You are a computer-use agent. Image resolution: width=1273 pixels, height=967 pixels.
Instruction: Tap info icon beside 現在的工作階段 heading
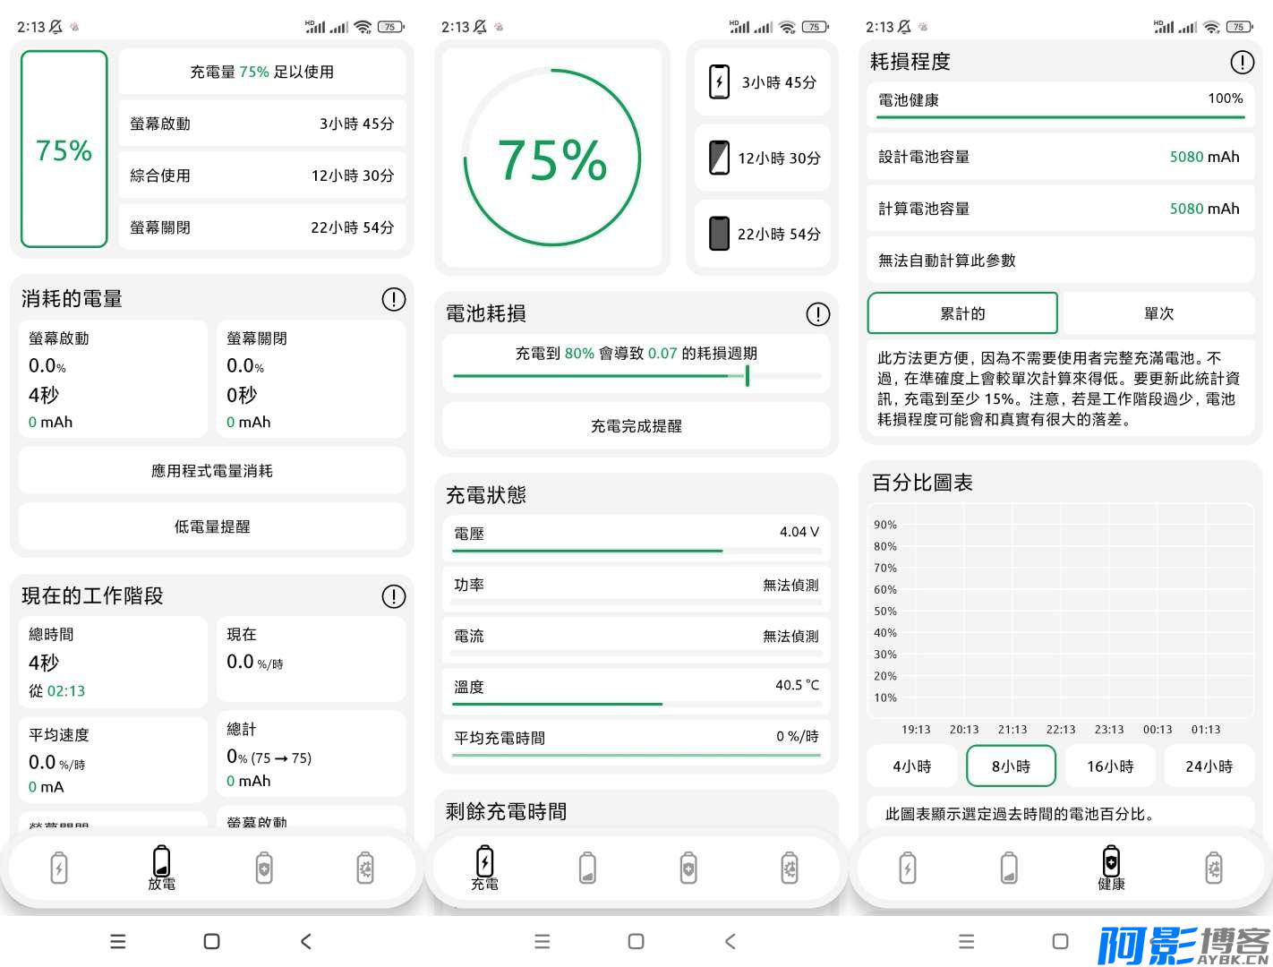(393, 596)
